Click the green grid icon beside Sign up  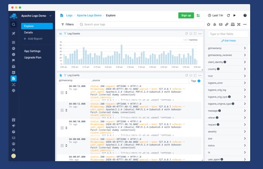[198, 15]
